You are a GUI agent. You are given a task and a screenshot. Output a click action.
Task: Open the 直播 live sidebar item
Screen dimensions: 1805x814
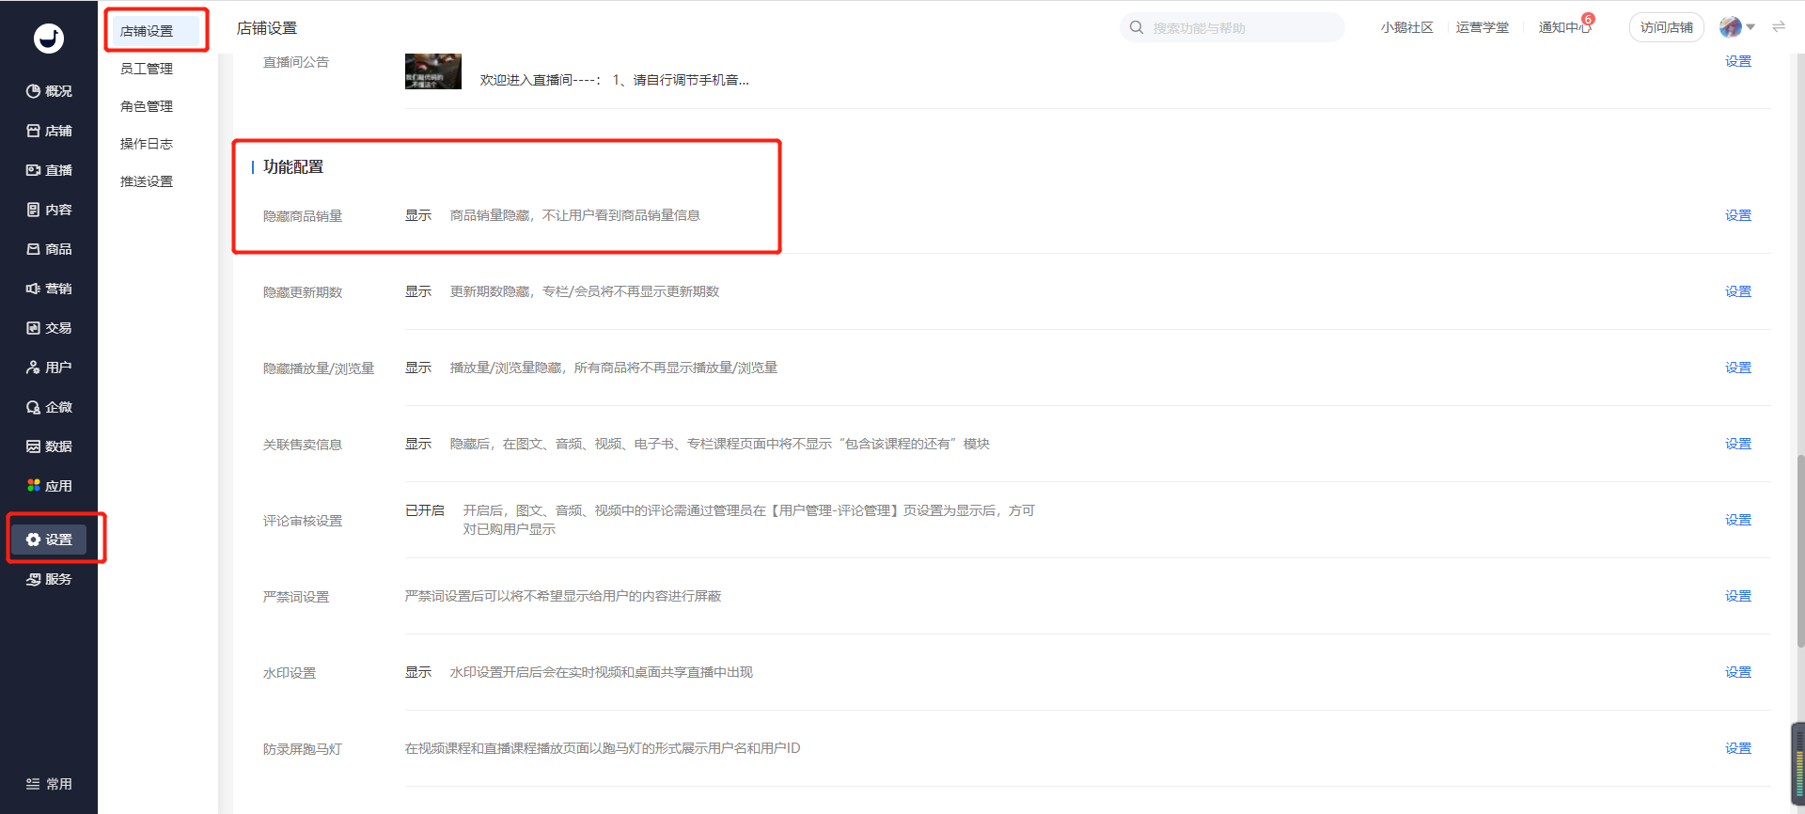click(x=49, y=170)
